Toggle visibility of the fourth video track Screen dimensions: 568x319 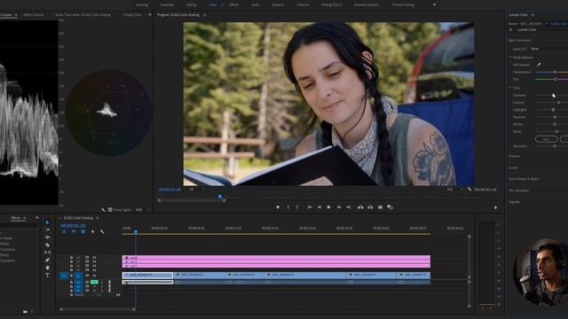click(x=95, y=270)
